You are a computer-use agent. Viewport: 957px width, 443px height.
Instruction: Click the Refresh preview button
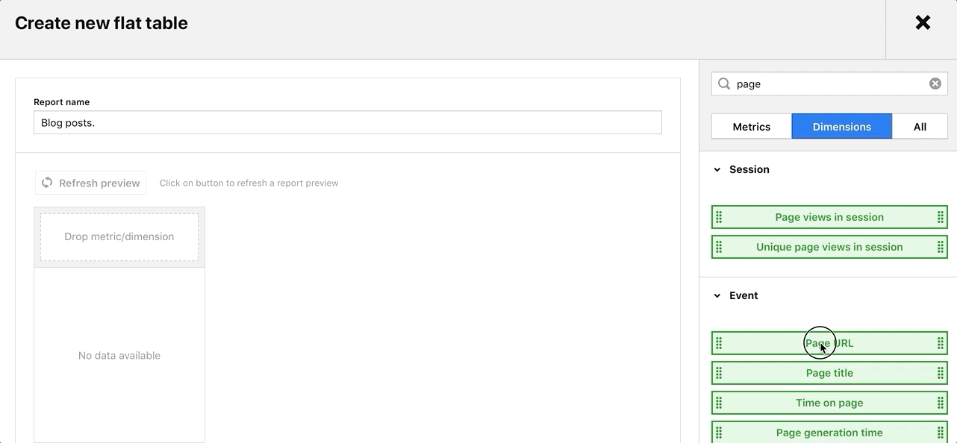pyautogui.click(x=91, y=183)
